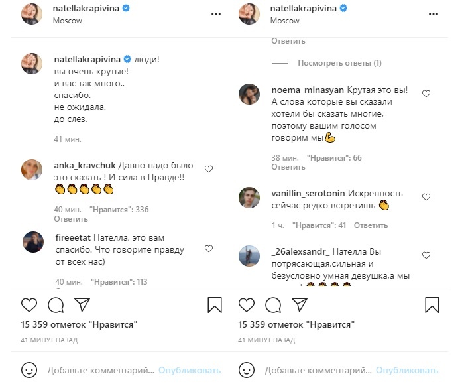Like the post in the left panel
This screenshot has height=386, width=464.
29,305
